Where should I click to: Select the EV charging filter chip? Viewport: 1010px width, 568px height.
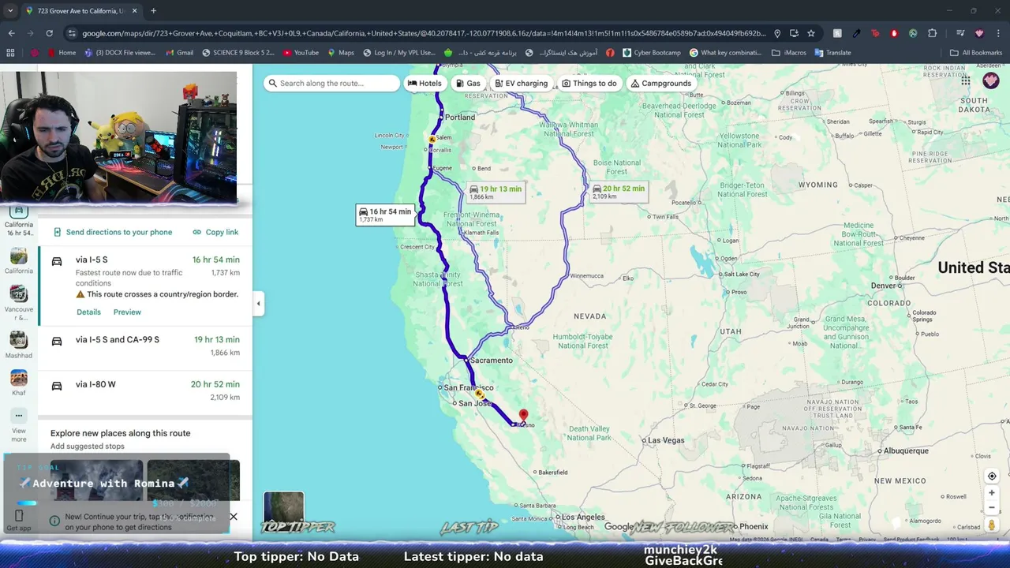point(521,84)
